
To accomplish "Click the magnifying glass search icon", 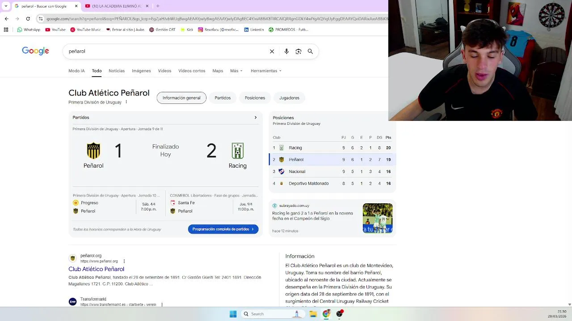I will pos(310,51).
